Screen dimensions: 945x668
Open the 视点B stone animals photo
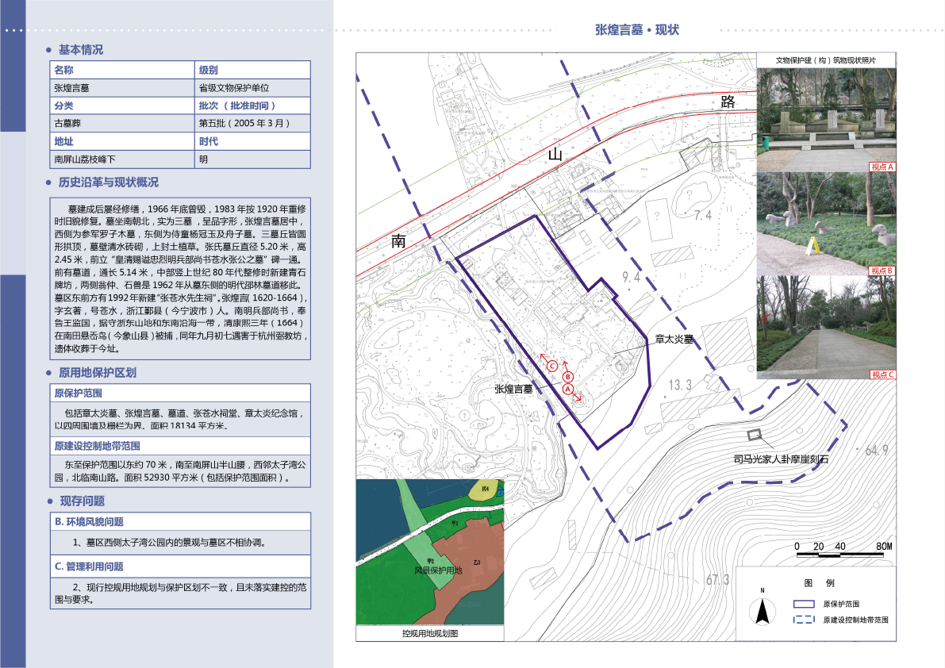tap(826, 224)
